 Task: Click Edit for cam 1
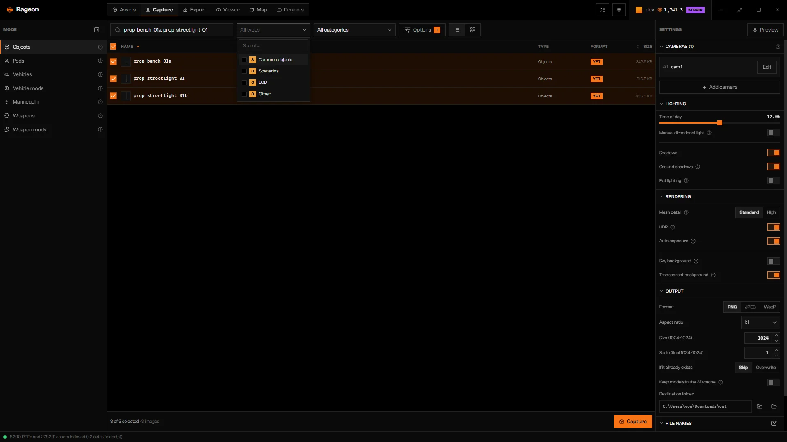[767, 67]
